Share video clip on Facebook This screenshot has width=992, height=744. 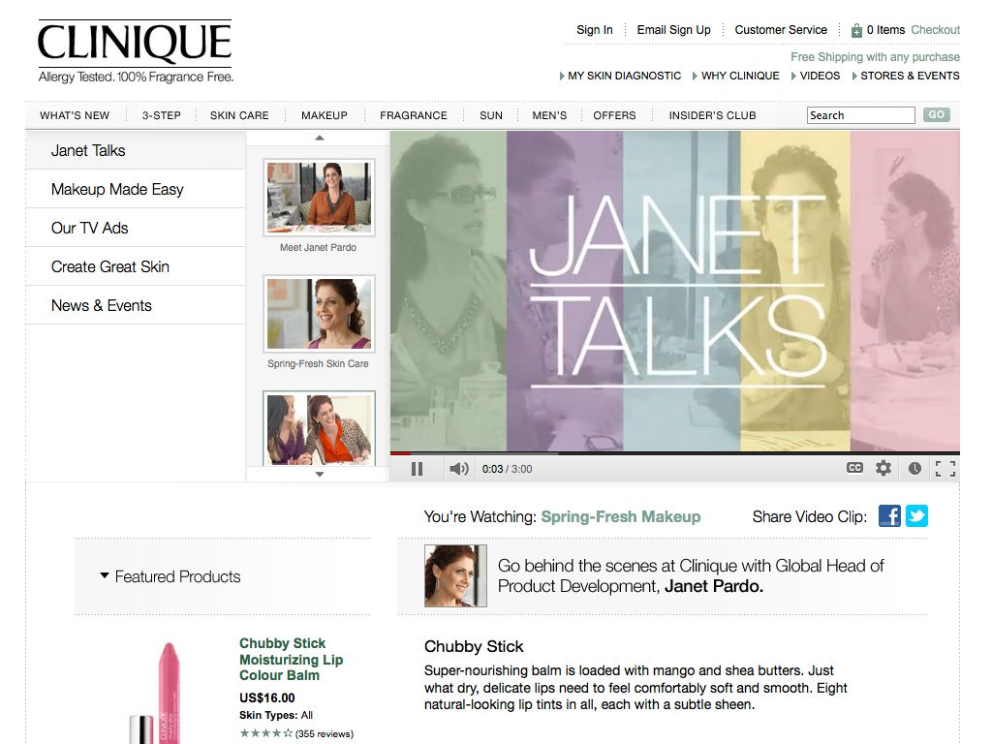889,516
